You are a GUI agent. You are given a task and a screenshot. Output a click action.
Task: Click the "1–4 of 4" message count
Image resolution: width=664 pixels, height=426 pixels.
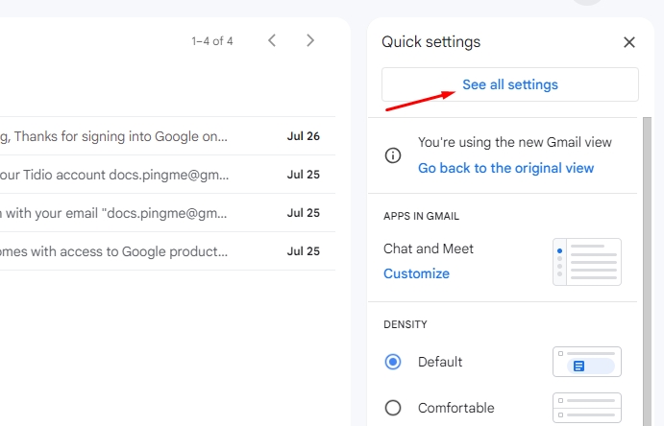[212, 41]
